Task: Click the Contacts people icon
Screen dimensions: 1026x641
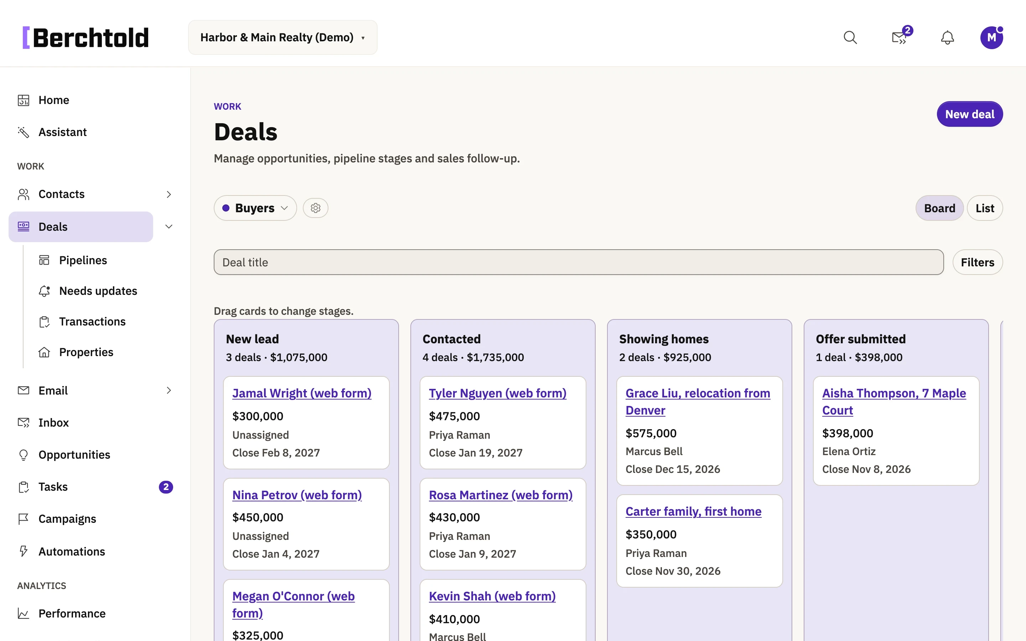Action: click(23, 194)
